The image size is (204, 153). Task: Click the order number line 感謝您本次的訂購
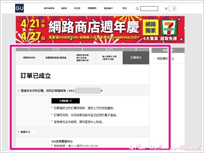coord(62,91)
